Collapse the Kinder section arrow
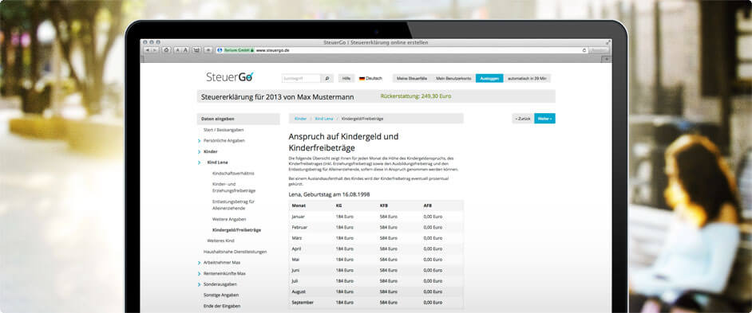752x313 pixels. coord(199,151)
